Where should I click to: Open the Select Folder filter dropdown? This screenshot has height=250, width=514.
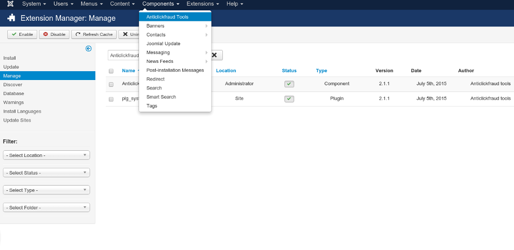coord(46,207)
